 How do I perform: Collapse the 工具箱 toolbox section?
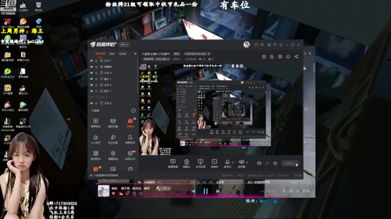(133, 110)
